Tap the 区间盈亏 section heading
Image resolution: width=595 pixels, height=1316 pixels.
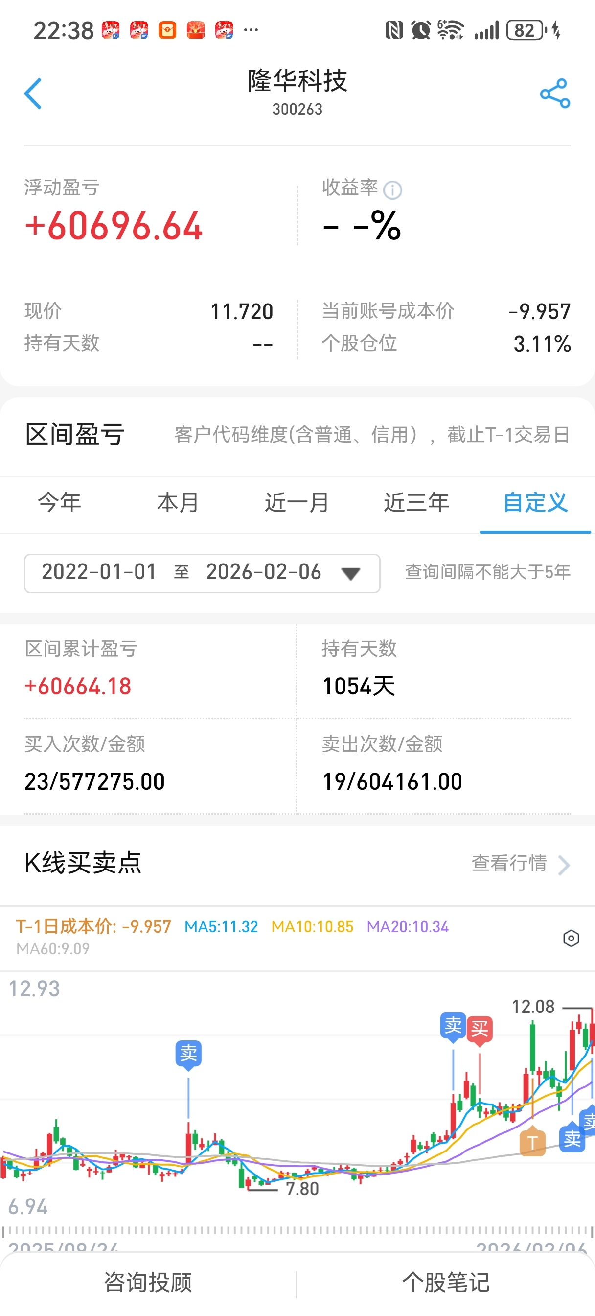pos(74,435)
